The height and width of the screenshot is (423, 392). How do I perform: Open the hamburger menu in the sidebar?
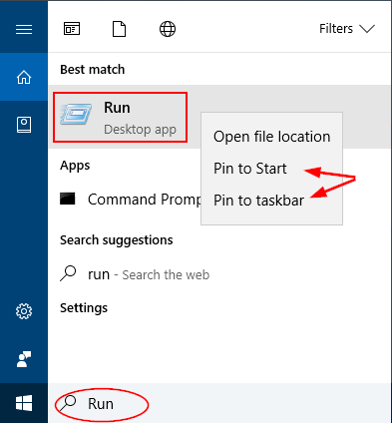(24, 30)
